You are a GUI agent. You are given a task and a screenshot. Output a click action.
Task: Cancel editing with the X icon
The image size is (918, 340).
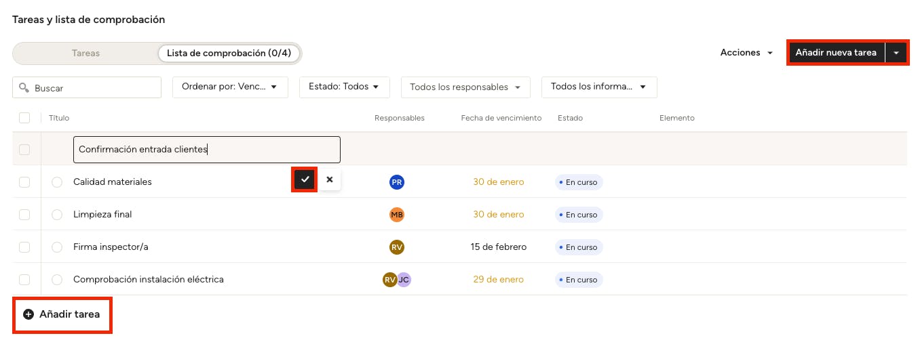point(330,179)
